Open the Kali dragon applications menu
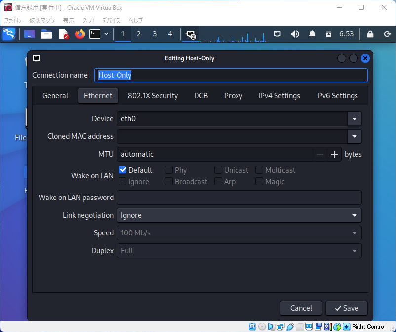This screenshot has width=396, height=332. [x=9, y=34]
